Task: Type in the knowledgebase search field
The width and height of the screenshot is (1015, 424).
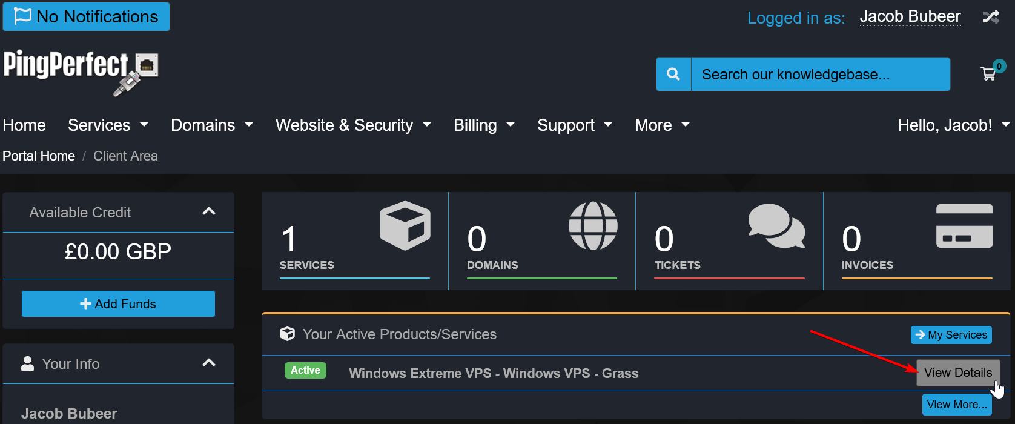Action: click(820, 75)
